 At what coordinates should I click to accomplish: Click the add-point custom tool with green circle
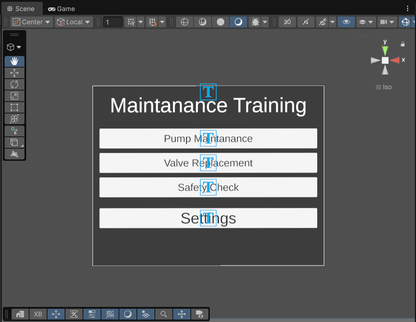click(14, 131)
